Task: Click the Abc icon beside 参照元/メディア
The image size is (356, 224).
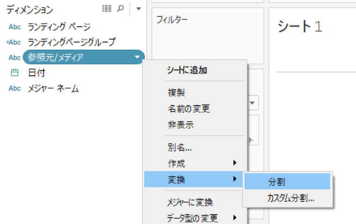Action: (15, 58)
